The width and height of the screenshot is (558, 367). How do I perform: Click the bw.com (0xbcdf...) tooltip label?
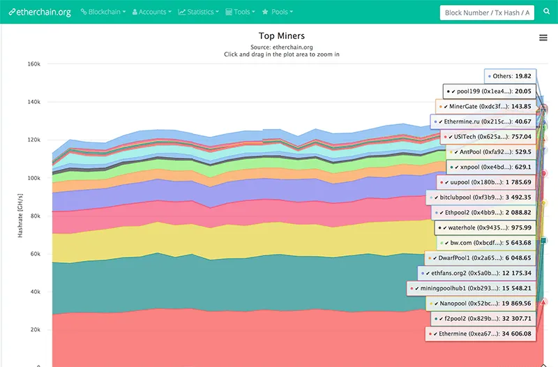coord(486,243)
